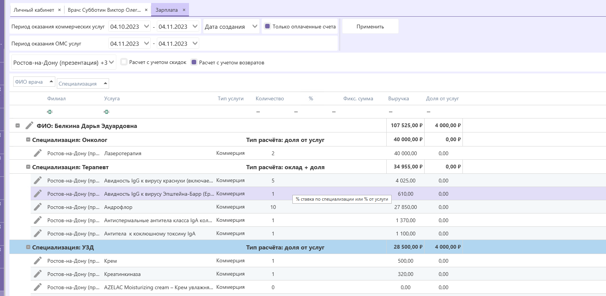Image resolution: width=606 pixels, height=296 pixels.
Task: Expand the Дата создания dropdown
Action: pos(255,26)
